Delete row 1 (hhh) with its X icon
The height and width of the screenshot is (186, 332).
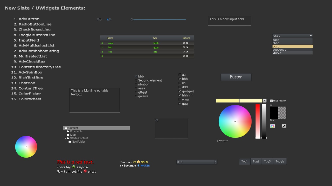(x=187, y=48)
